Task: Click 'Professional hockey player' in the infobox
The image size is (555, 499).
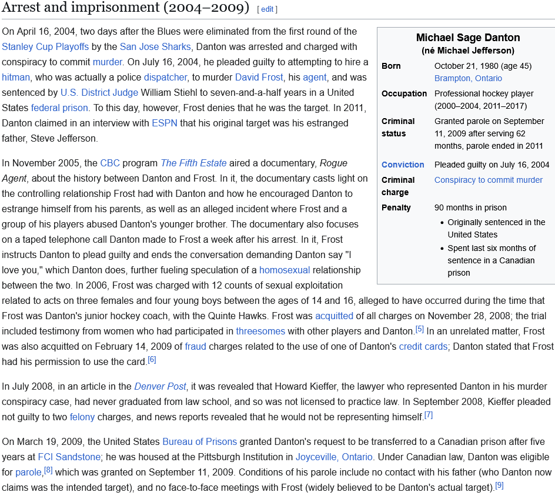Action: click(x=484, y=93)
